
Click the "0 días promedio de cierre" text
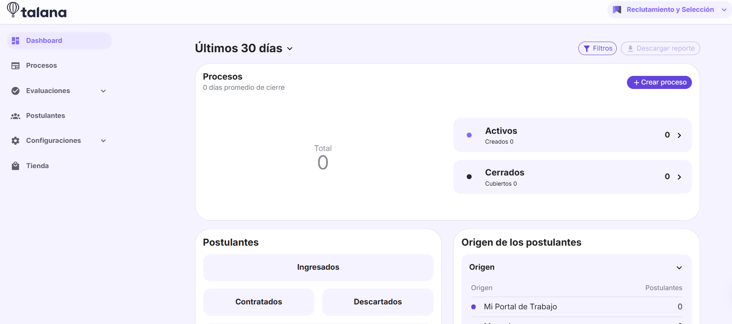click(x=244, y=88)
